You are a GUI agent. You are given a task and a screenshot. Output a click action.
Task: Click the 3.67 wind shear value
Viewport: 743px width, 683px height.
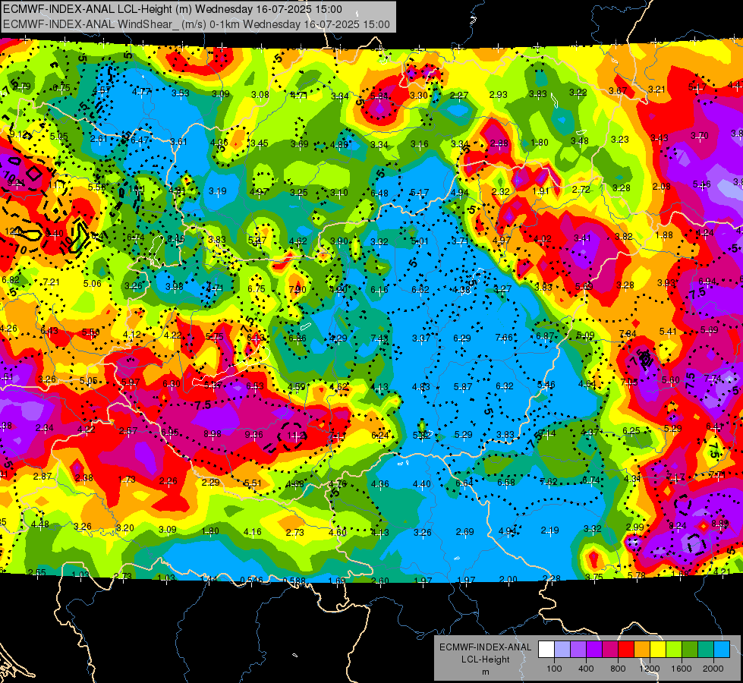[618, 91]
